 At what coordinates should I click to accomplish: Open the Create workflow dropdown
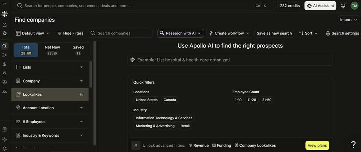click(229, 33)
